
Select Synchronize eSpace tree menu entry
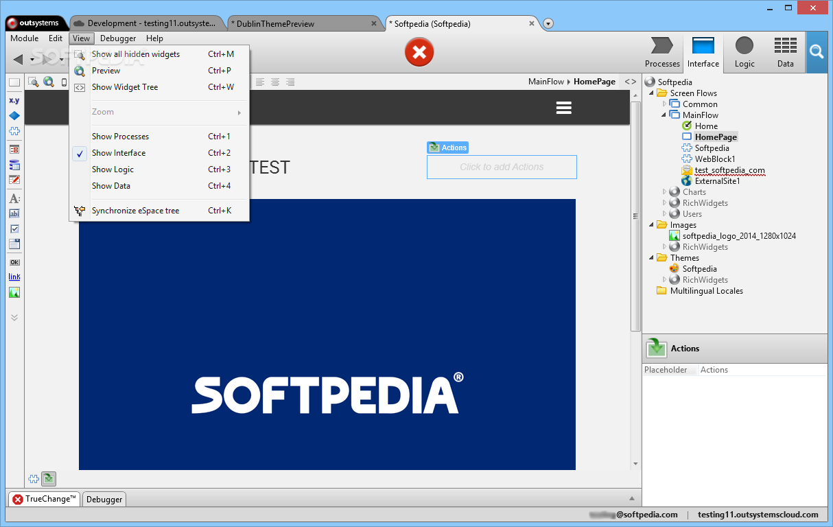pyautogui.click(x=159, y=211)
